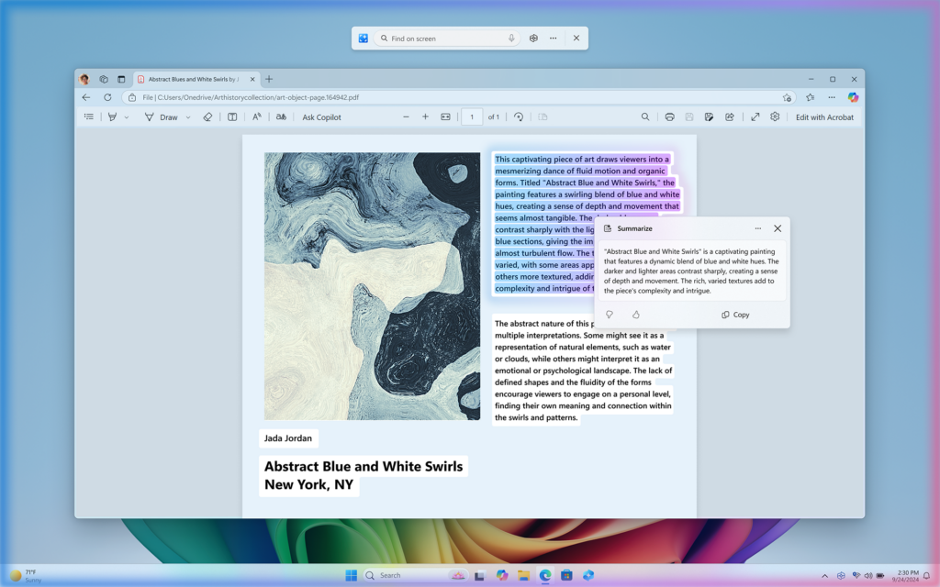The width and height of the screenshot is (940, 587).
Task: Select the Eraser tool in the toolbar
Action: [x=208, y=116]
